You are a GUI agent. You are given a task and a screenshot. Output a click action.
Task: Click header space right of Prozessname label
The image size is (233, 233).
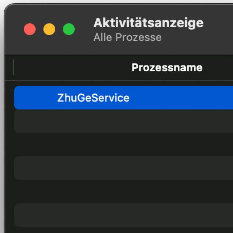point(218,68)
